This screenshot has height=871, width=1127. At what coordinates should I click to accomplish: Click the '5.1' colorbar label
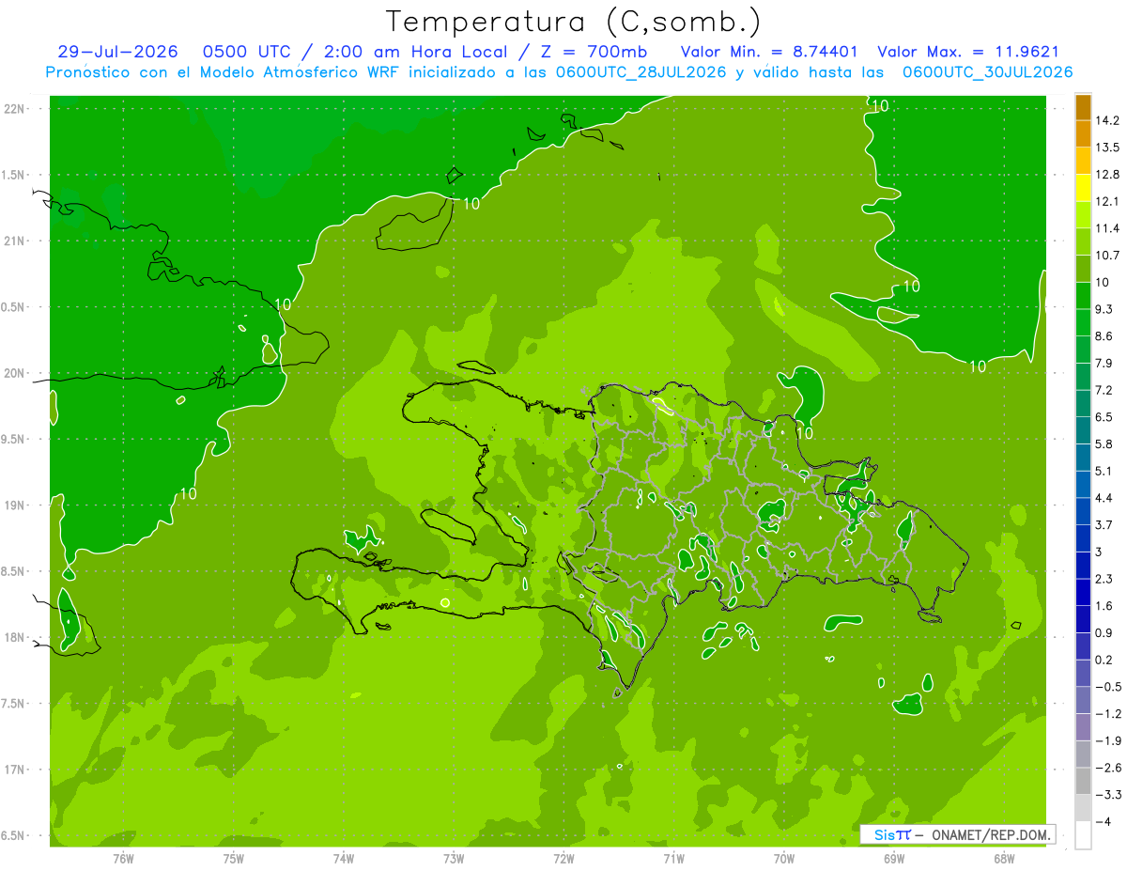[1104, 471]
